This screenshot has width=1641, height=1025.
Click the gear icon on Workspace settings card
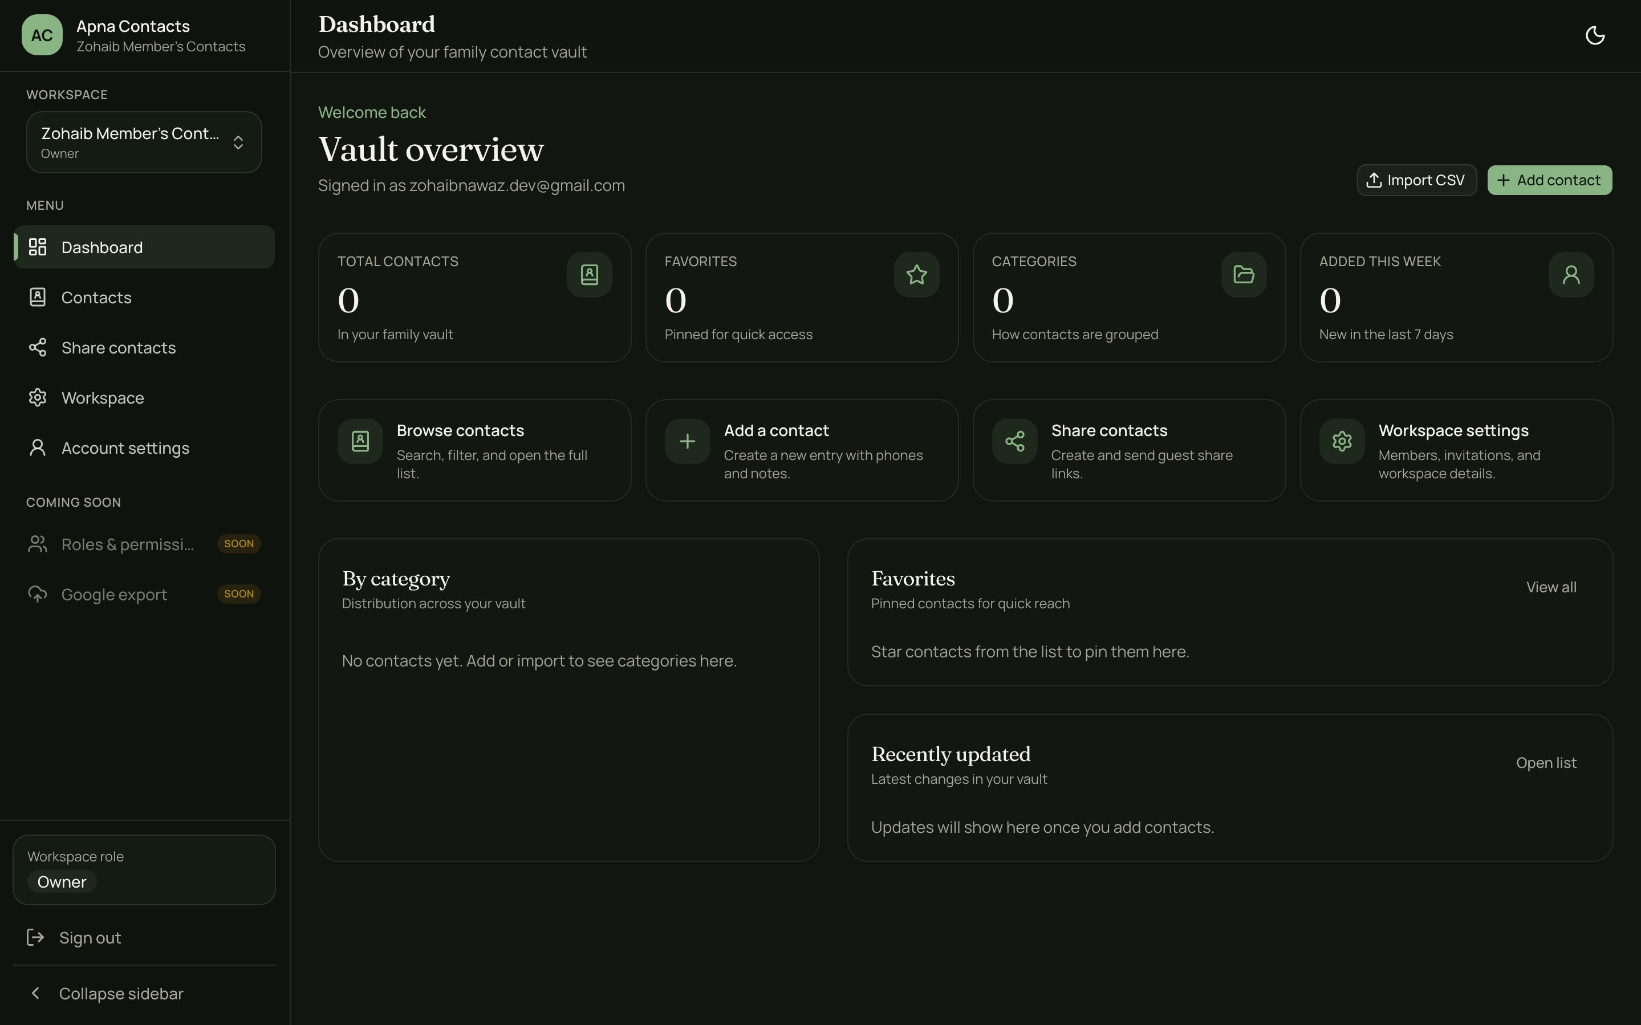click(1342, 441)
